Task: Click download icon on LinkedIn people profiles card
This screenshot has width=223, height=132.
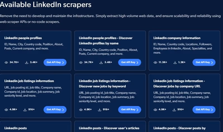Action: 27,63
